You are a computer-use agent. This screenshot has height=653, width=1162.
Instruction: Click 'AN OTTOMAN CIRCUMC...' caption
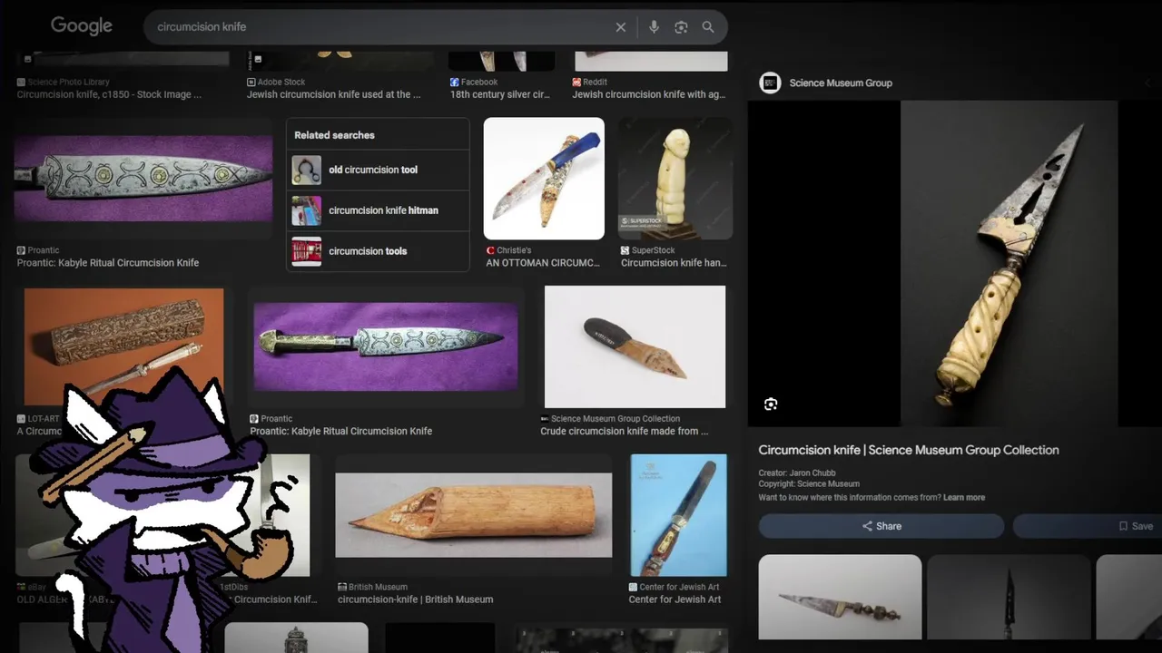coord(543,263)
